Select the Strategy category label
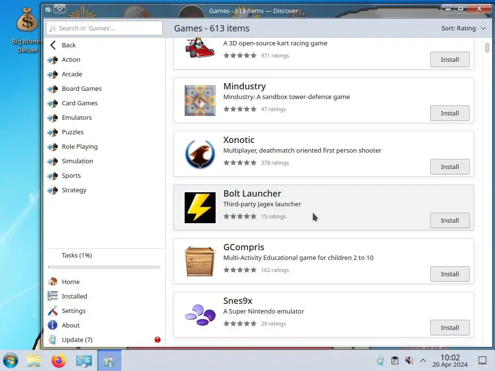The height and width of the screenshot is (371, 495). click(x=74, y=190)
